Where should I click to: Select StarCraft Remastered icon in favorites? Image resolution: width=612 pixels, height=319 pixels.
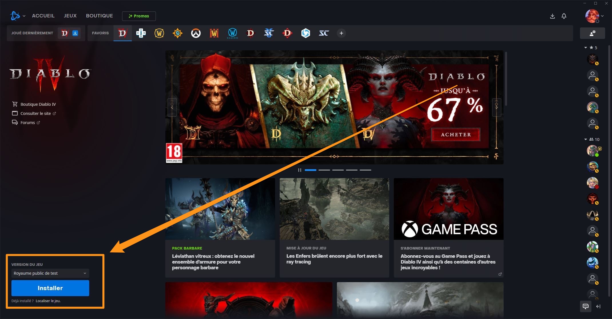click(324, 33)
